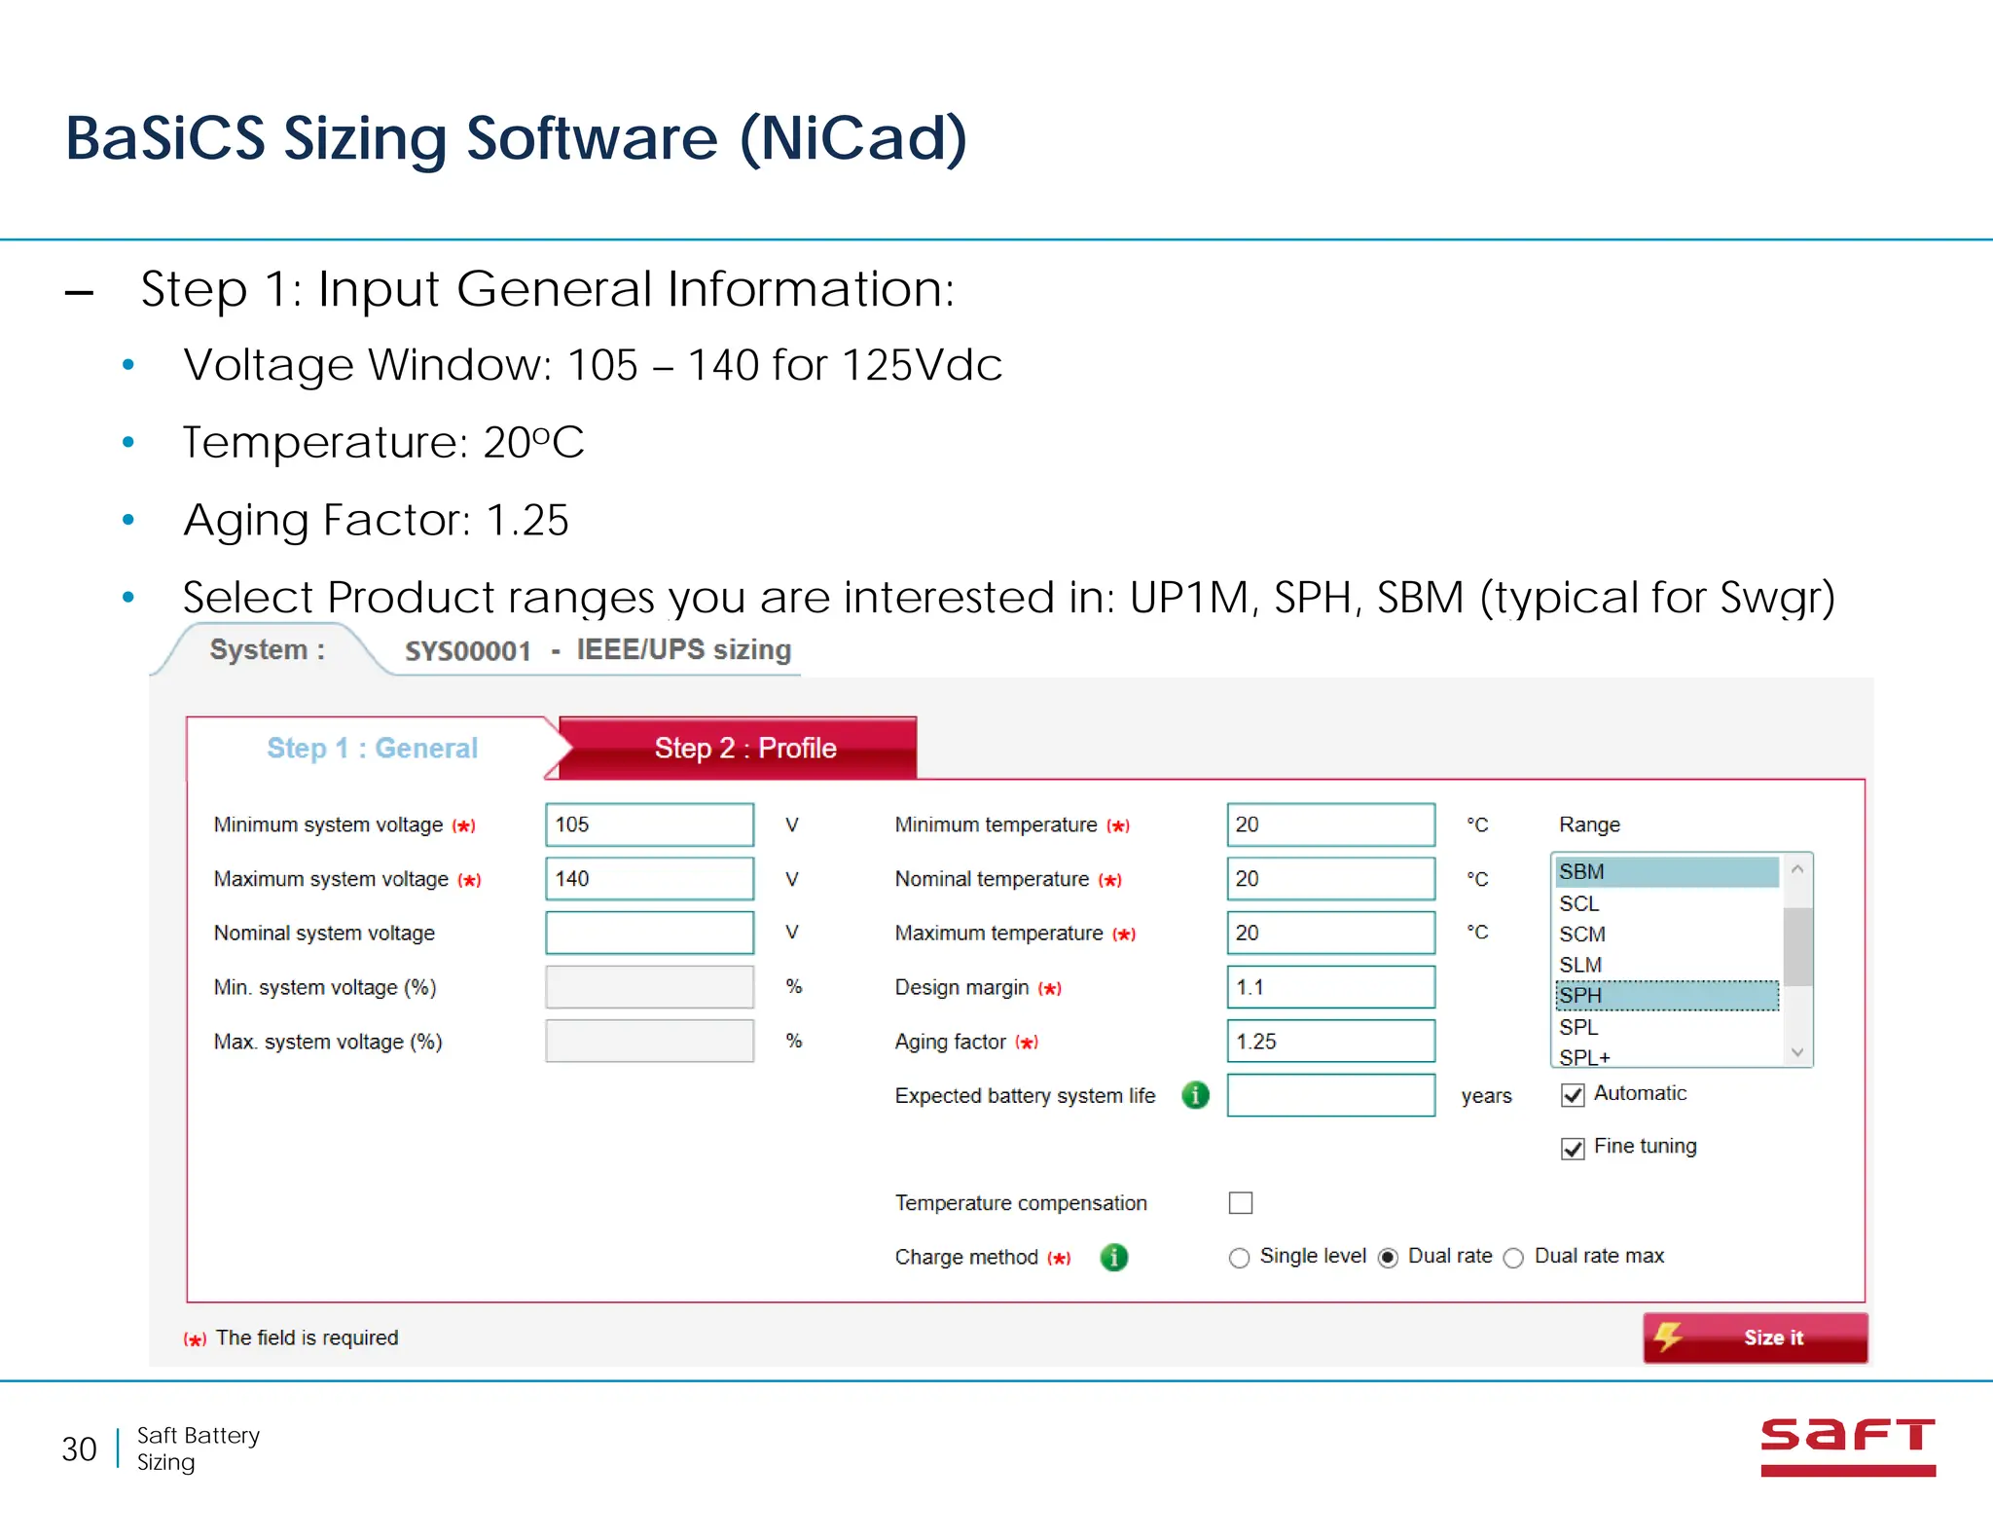Select Dual rate radio button

tap(1389, 1258)
